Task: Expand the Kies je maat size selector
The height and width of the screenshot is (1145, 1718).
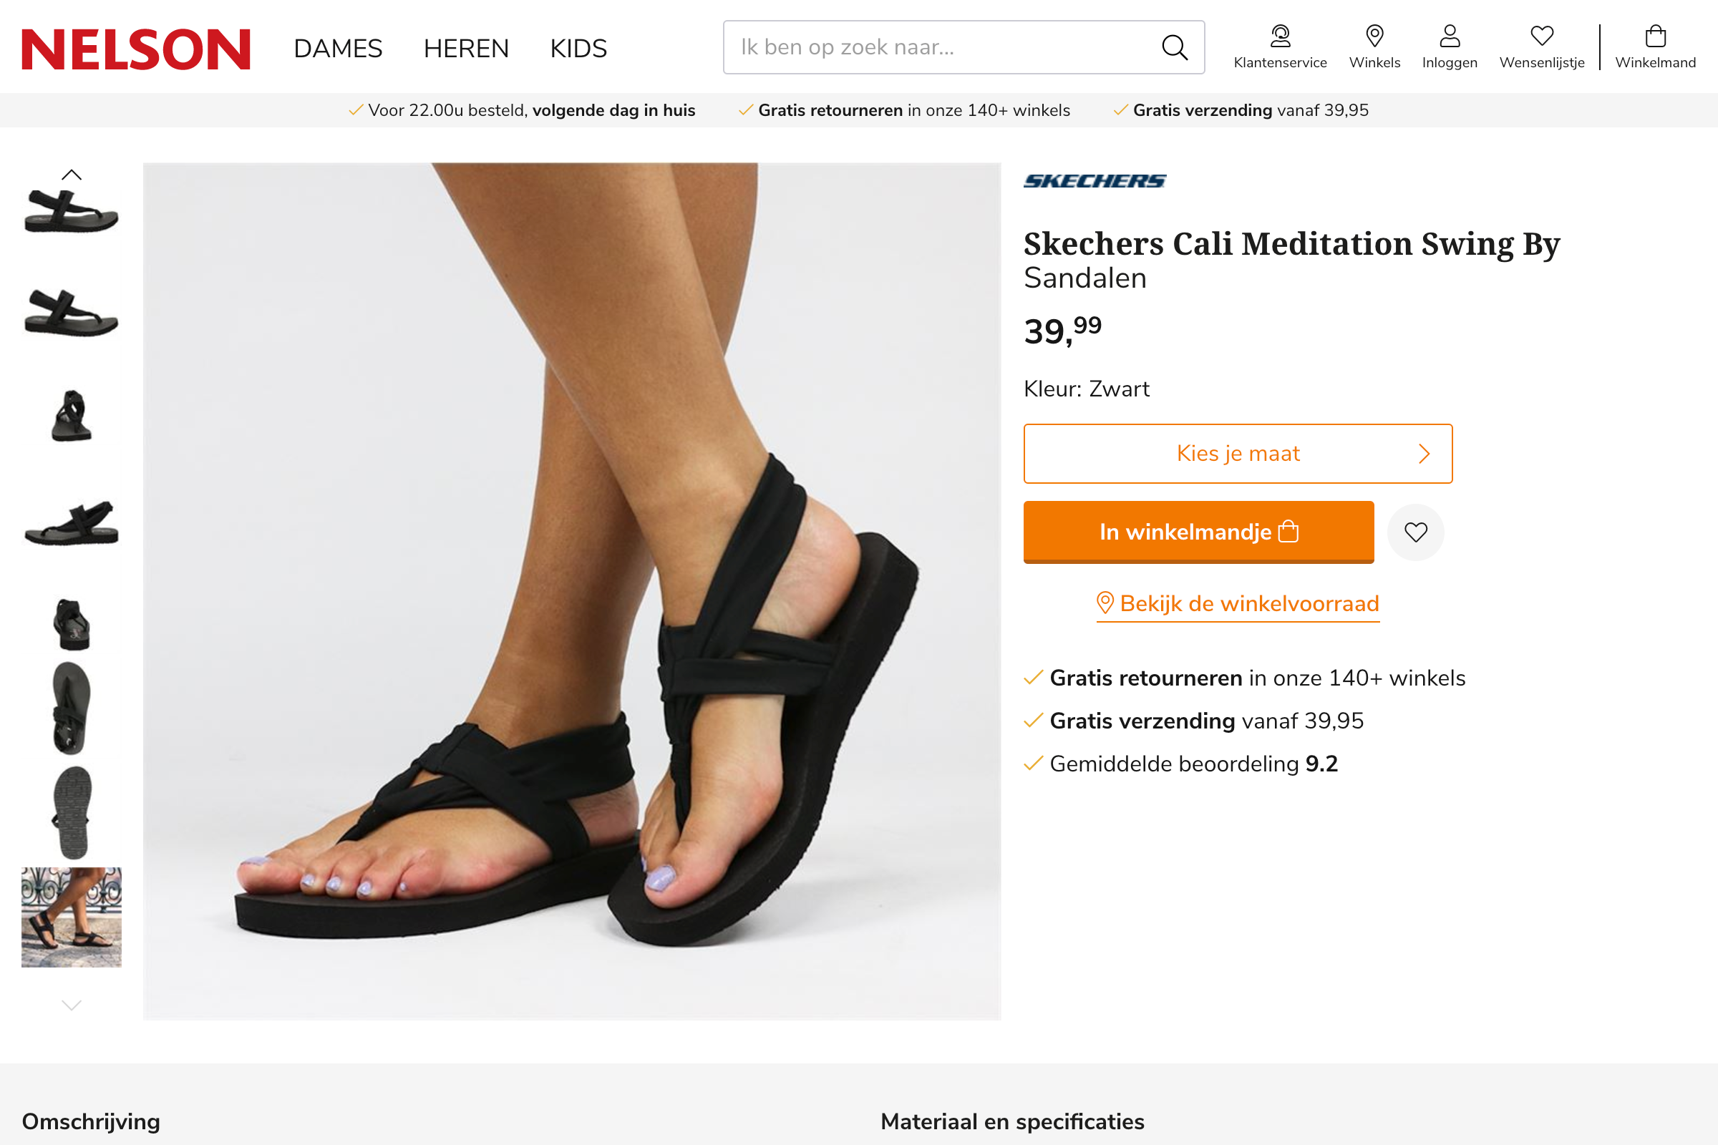Action: click(1238, 454)
